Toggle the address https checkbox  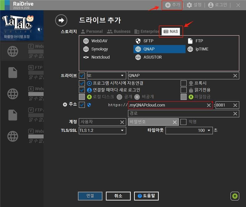82,105
